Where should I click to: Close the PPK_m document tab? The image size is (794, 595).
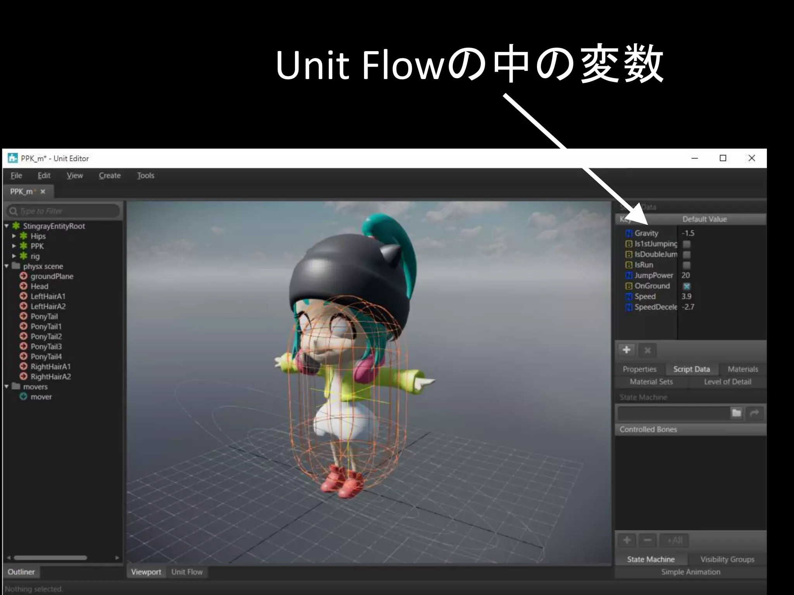[x=43, y=191]
